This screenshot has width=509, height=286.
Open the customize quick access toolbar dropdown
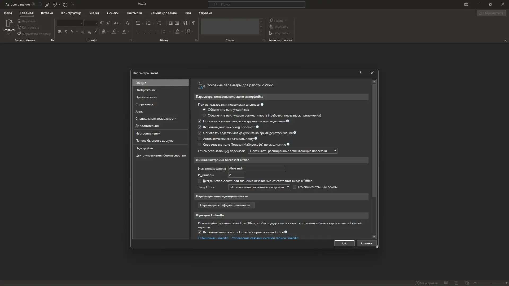pyautogui.click(x=73, y=5)
